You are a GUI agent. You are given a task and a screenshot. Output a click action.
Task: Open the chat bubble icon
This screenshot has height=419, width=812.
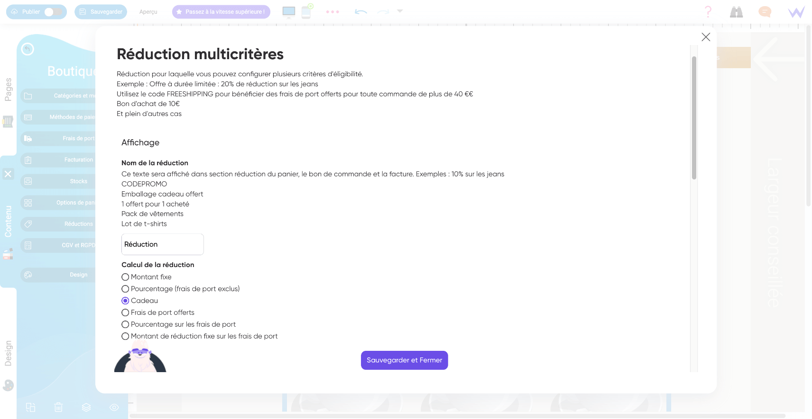pos(765,12)
